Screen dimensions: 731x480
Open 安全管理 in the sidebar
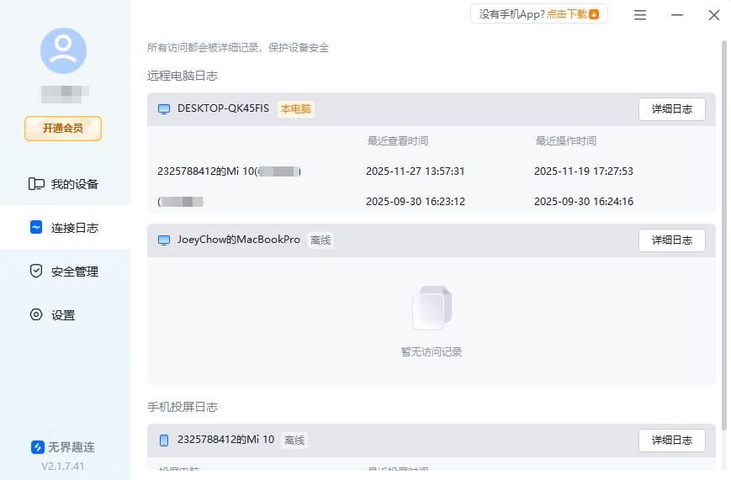[66, 272]
